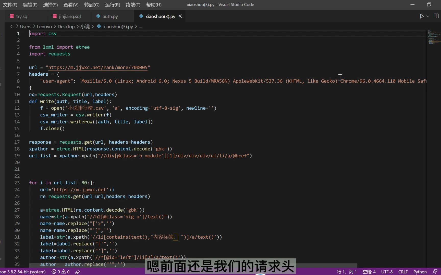Open the run options dropdown arrow
This screenshot has height=275, width=441.
428,16
